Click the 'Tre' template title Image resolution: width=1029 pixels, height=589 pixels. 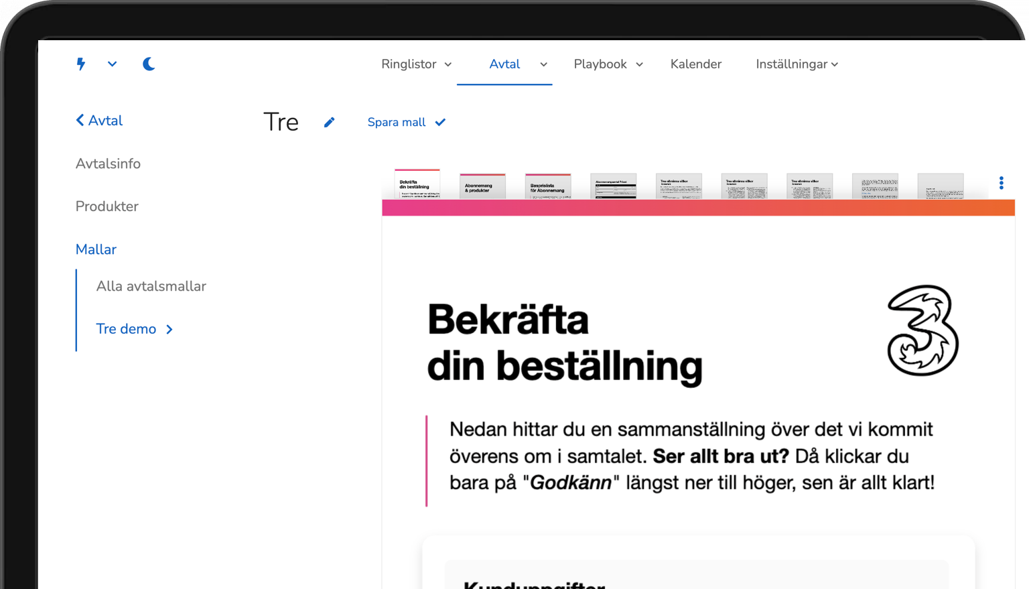281,122
